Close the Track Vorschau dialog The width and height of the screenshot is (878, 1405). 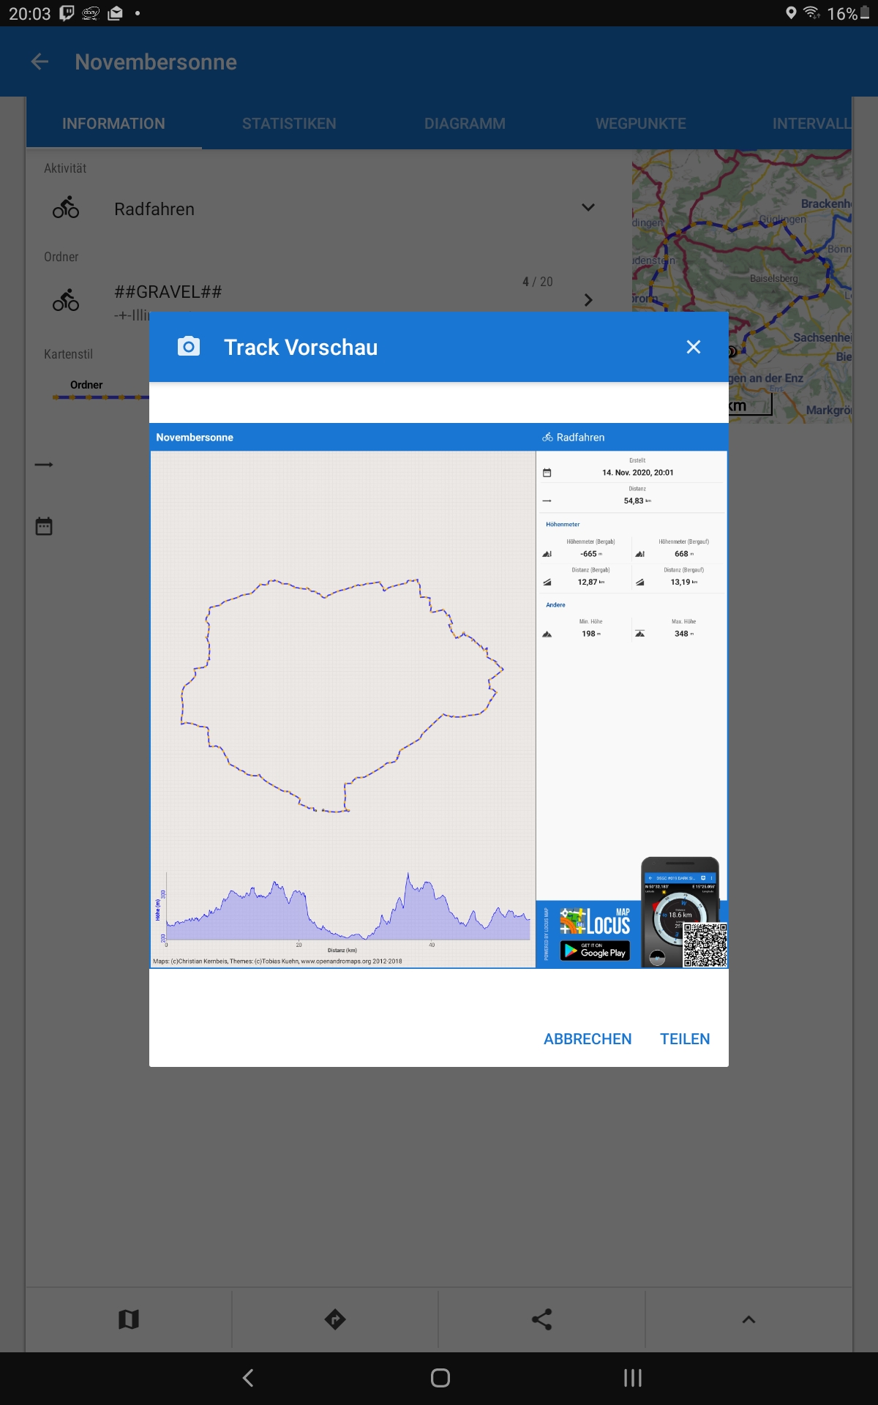pyautogui.click(x=693, y=347)
